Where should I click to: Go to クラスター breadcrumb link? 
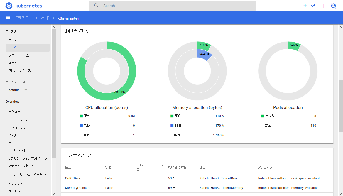point(24,18)
